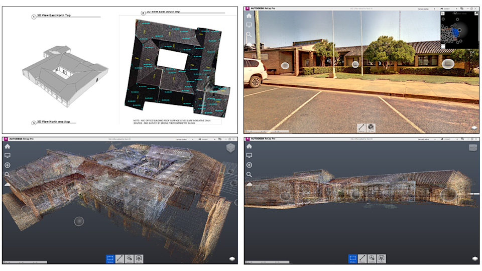Open Display Settings in RealView photo window
482x271 pixels.
[249, 25]
